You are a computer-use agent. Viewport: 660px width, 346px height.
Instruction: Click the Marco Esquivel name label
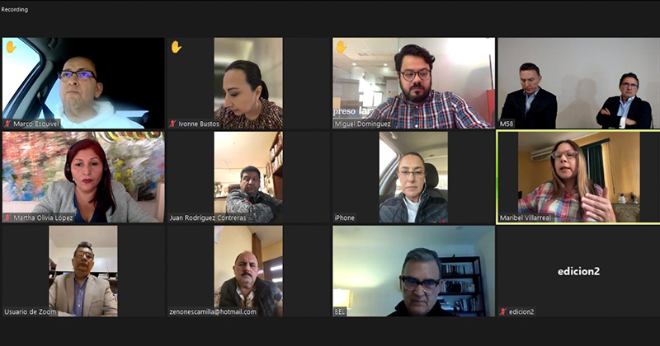coord(36,124)
